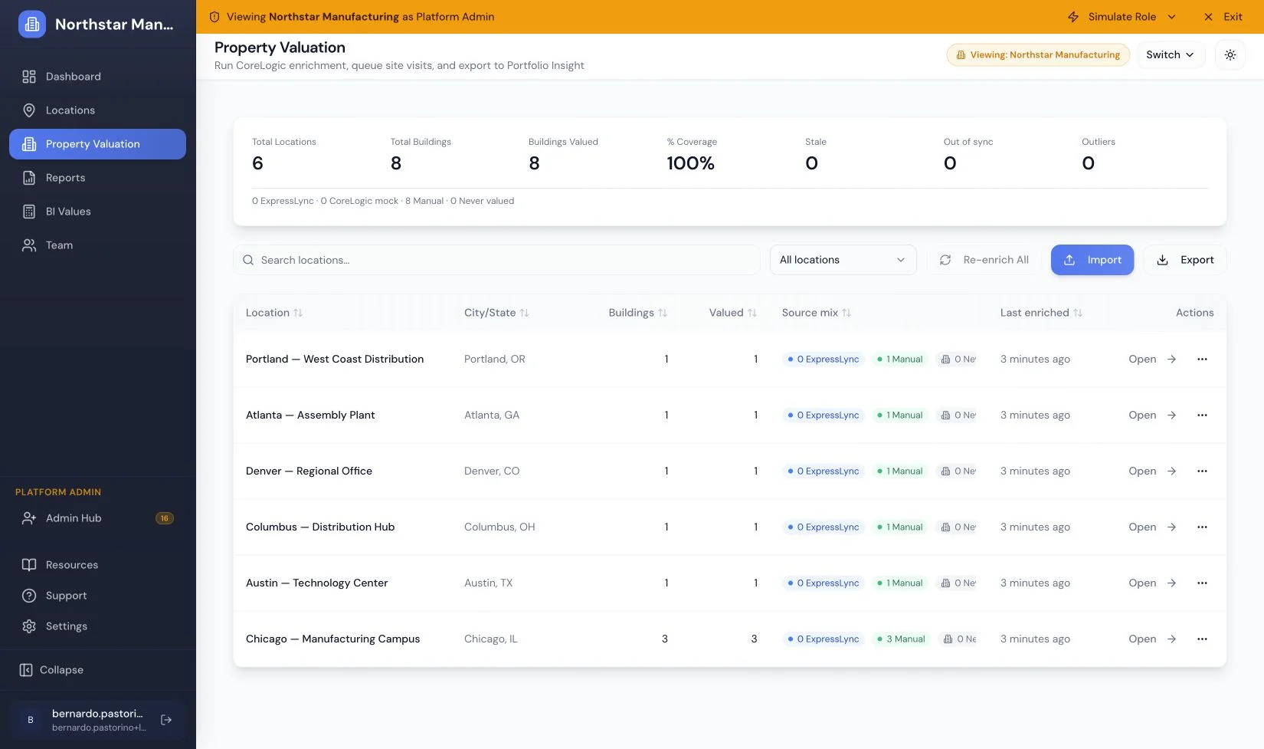Open the three-dot menu for Austin row
This screenshot has height=749, width=1264.
point(1202,583)
